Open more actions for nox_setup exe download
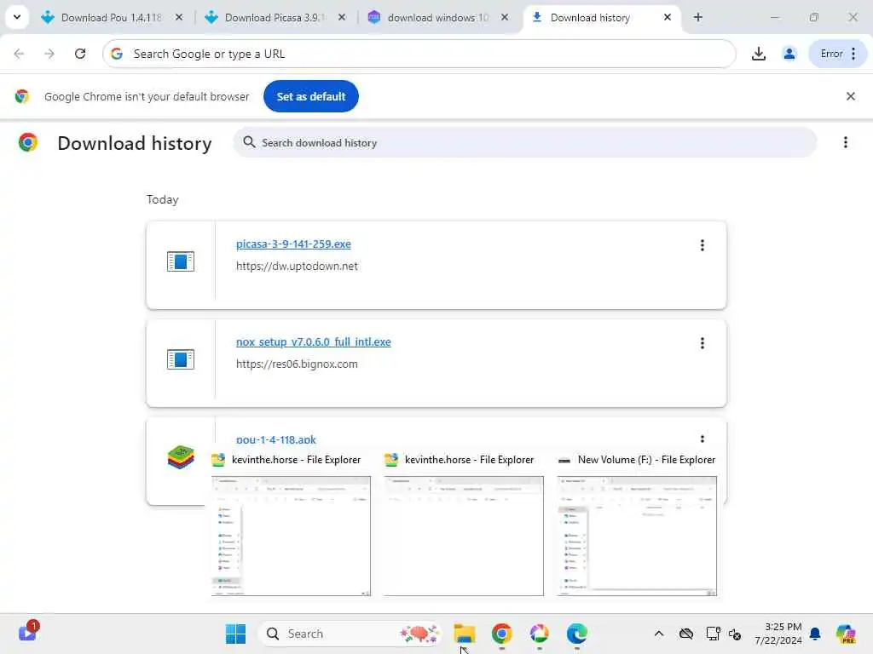873x654 pixels. click(702, 343)
